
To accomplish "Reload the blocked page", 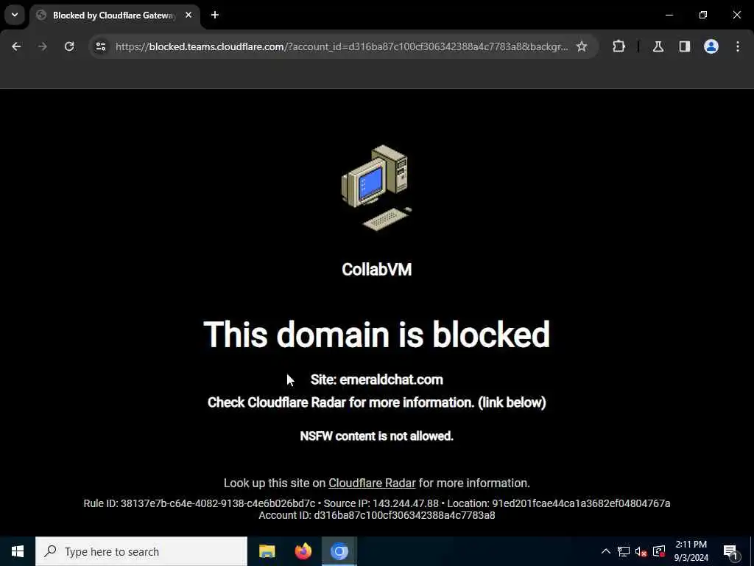I will [69, 46].
